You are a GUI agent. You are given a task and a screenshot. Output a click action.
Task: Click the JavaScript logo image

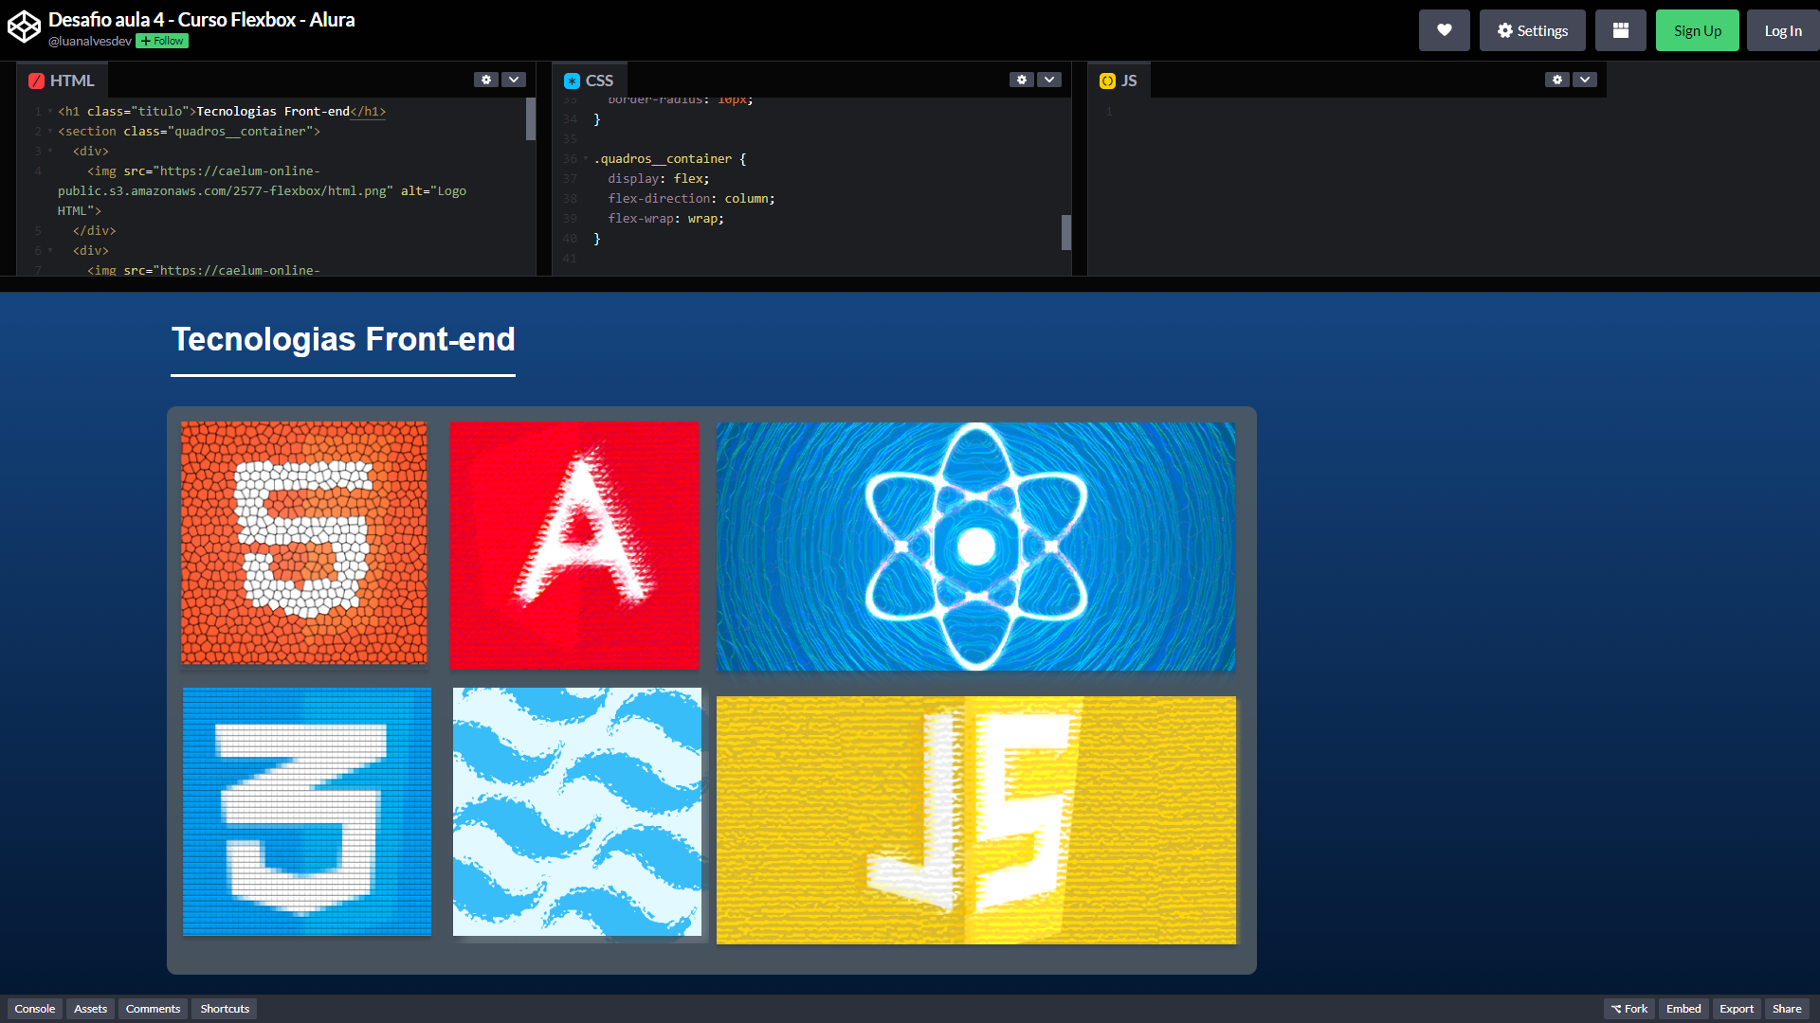(x=976, y=820)
